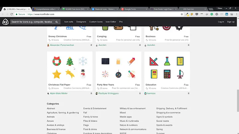Screen dimensions: 239x134
Task: Switch to the iOS Font List tab
Action: tap(193, 9)
